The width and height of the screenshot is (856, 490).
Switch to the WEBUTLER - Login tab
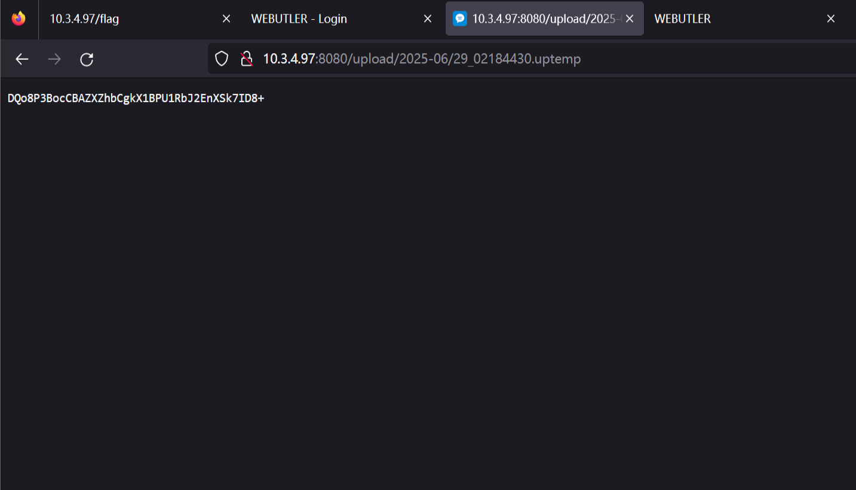click(x=329, y=19)
